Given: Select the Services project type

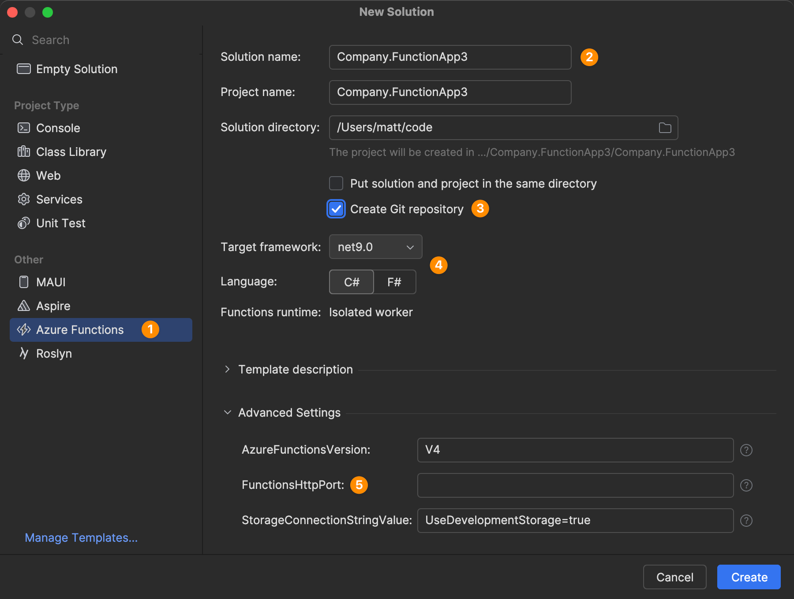Looking at the screenshot, I should click(x=59, y=199).
